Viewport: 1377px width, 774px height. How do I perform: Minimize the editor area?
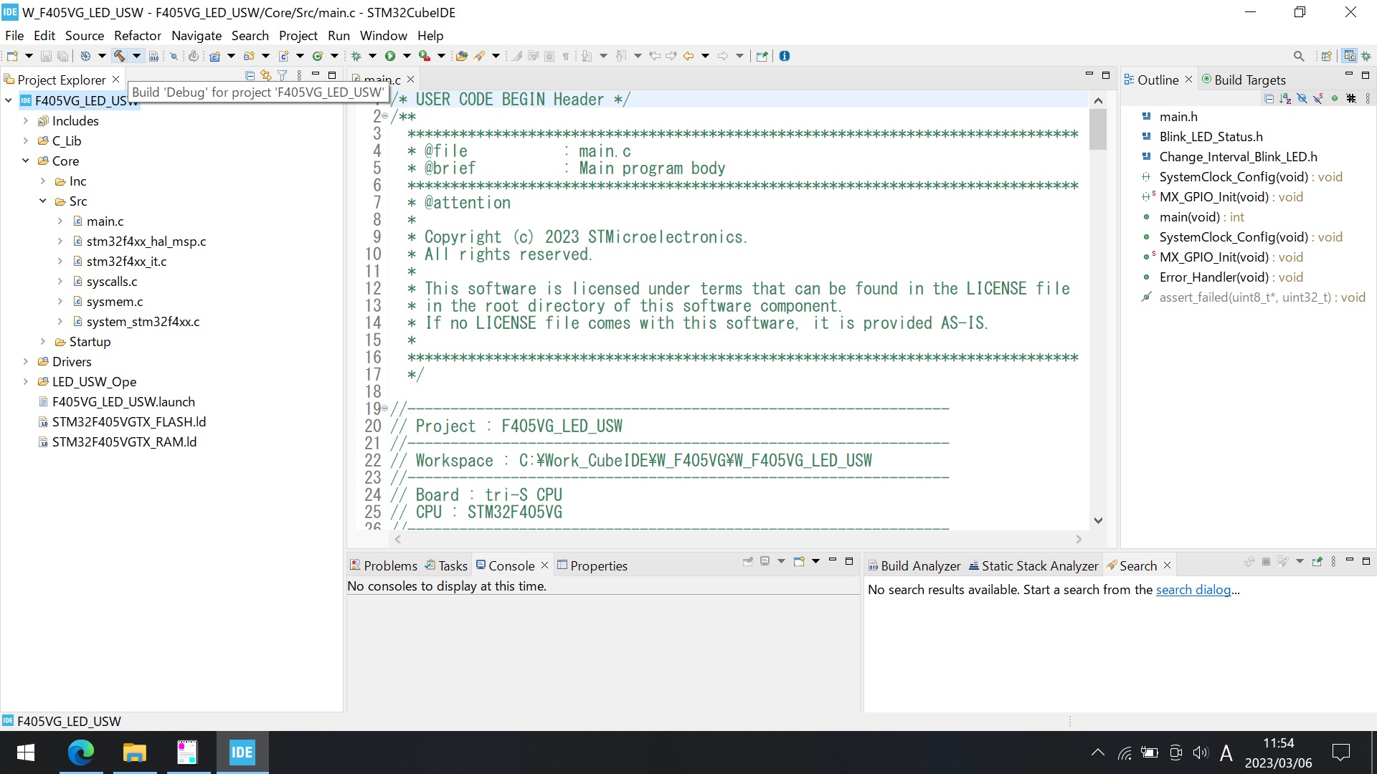[1089, 75]
